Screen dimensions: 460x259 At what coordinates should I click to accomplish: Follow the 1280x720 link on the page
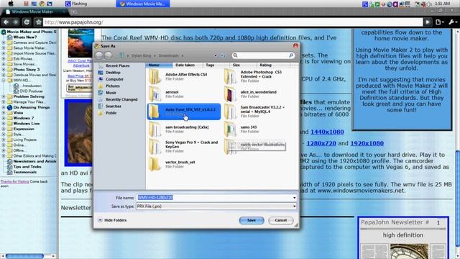pyautogui.click(x=321, y=143)
